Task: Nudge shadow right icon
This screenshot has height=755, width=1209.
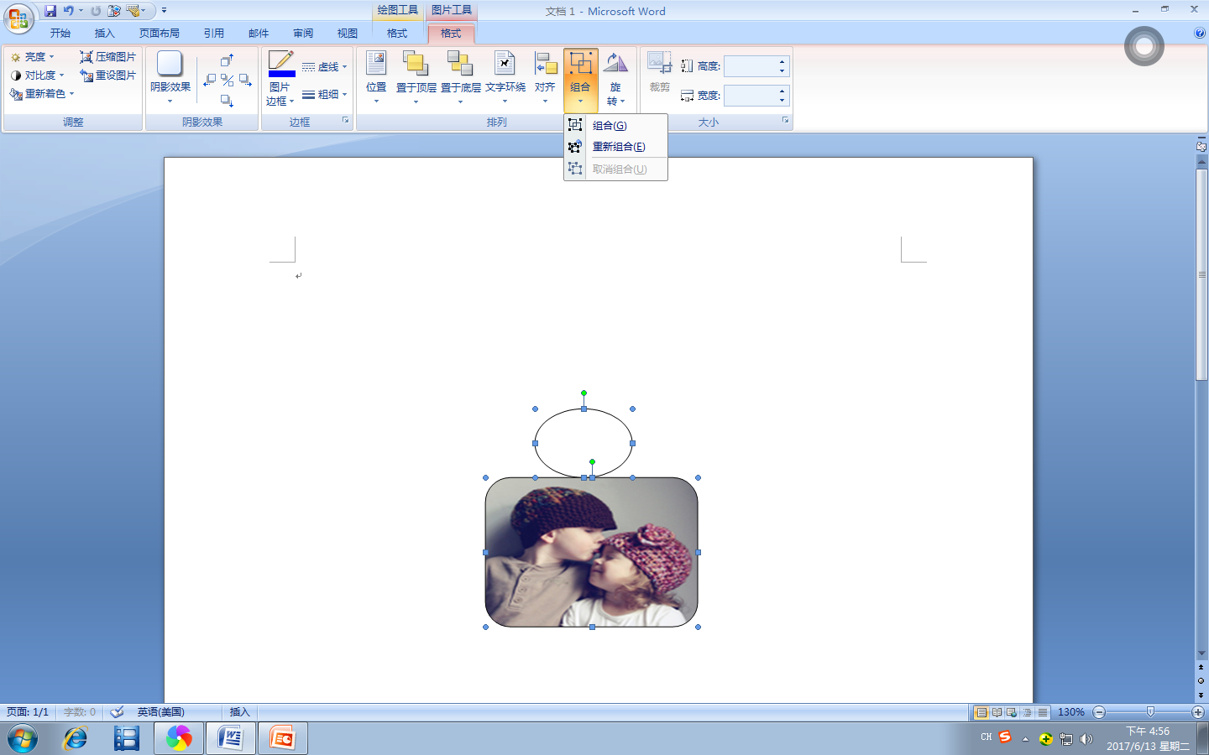Action: click(245, 81)
